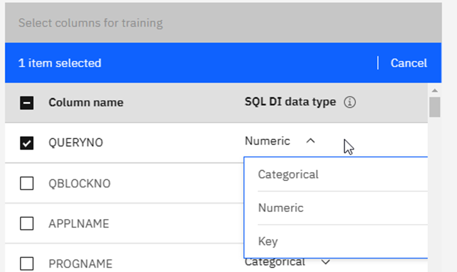Screen dimensions: 457x272
Task: Pick Key from the data type list
Action: click(268, 241)
